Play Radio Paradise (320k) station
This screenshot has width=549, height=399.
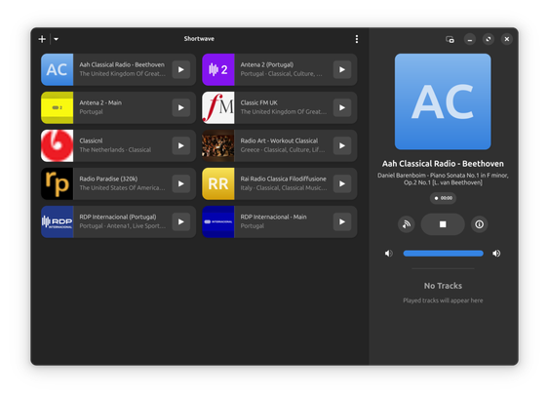[181, 183]
